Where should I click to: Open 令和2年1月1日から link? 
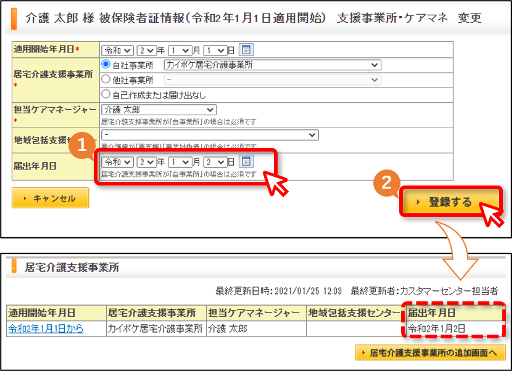(x=46, y=328)
